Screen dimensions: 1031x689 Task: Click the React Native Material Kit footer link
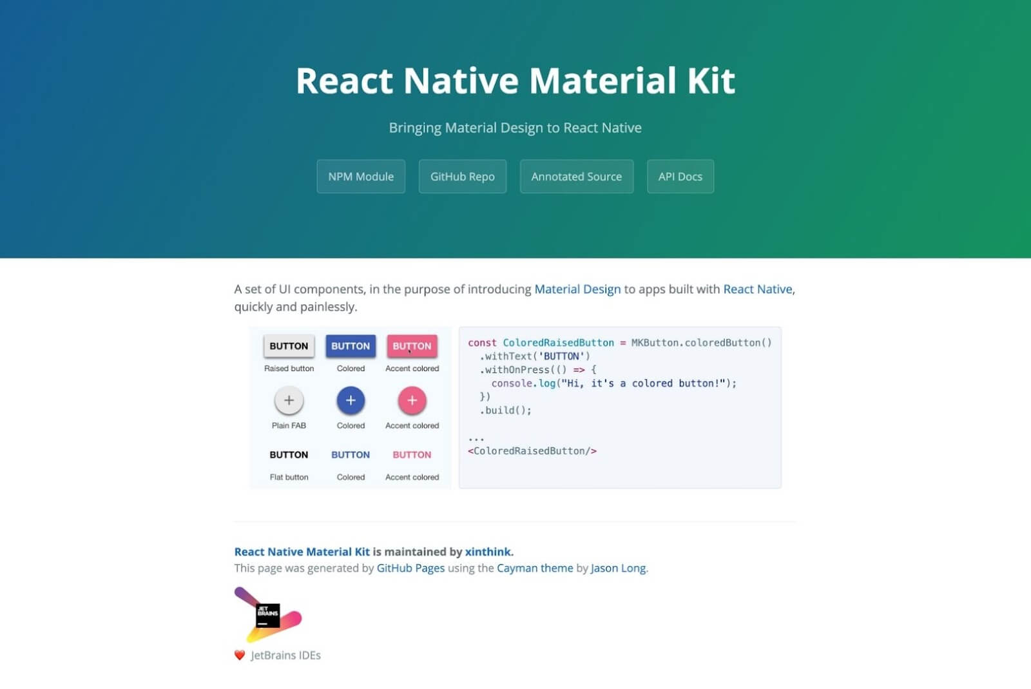pyautogui.click(x=302, y=552)
